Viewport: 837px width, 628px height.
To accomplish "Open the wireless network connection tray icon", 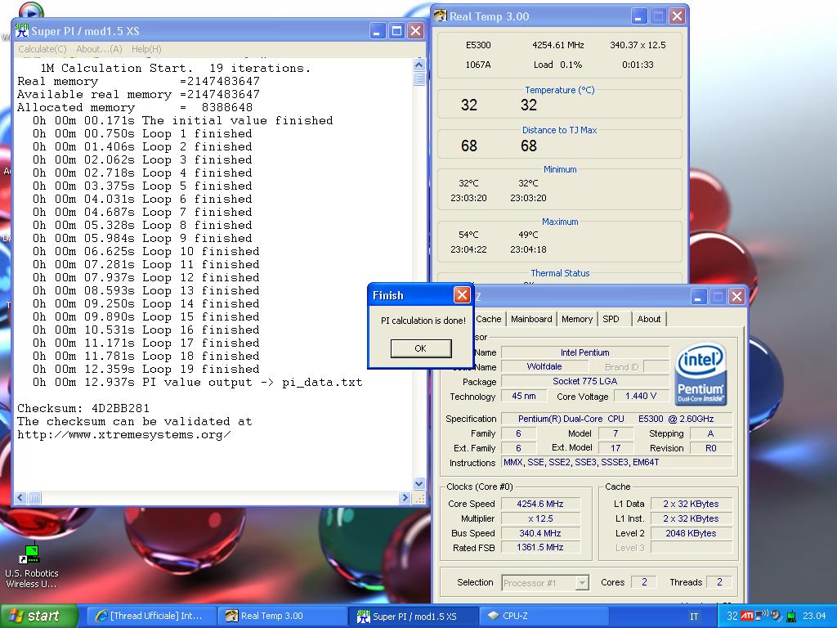I will click(762, 616).
